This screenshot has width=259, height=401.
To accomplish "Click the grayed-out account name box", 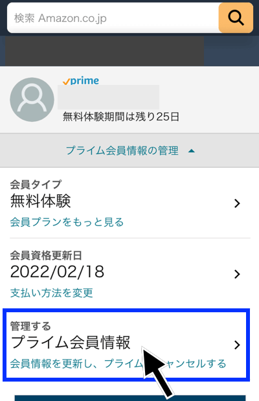I will (108, 97).
